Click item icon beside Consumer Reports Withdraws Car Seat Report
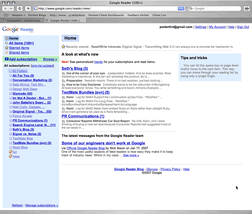The height and width of the screenshot is (214, 252). coord(63,121)
